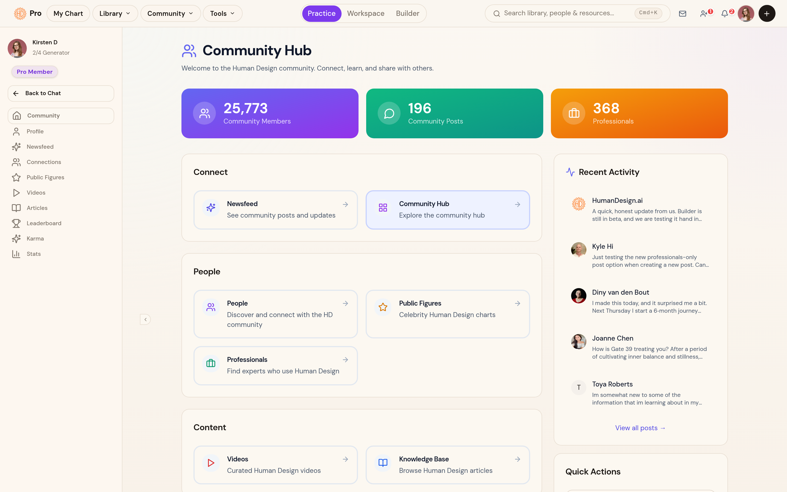Select Practice mode

(321, 13)
